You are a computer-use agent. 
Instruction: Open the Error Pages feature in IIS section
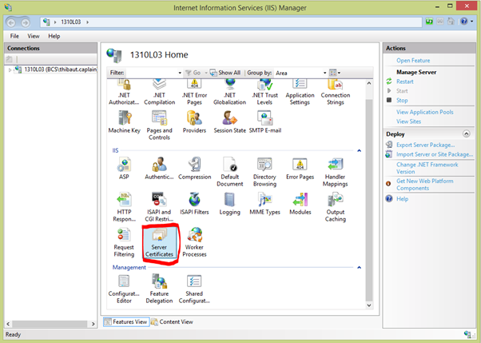[x=300, y=168]
